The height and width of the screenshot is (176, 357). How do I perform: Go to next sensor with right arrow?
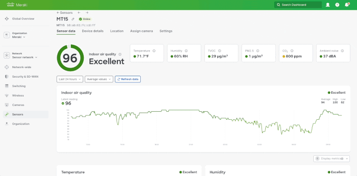coord(87,13)
